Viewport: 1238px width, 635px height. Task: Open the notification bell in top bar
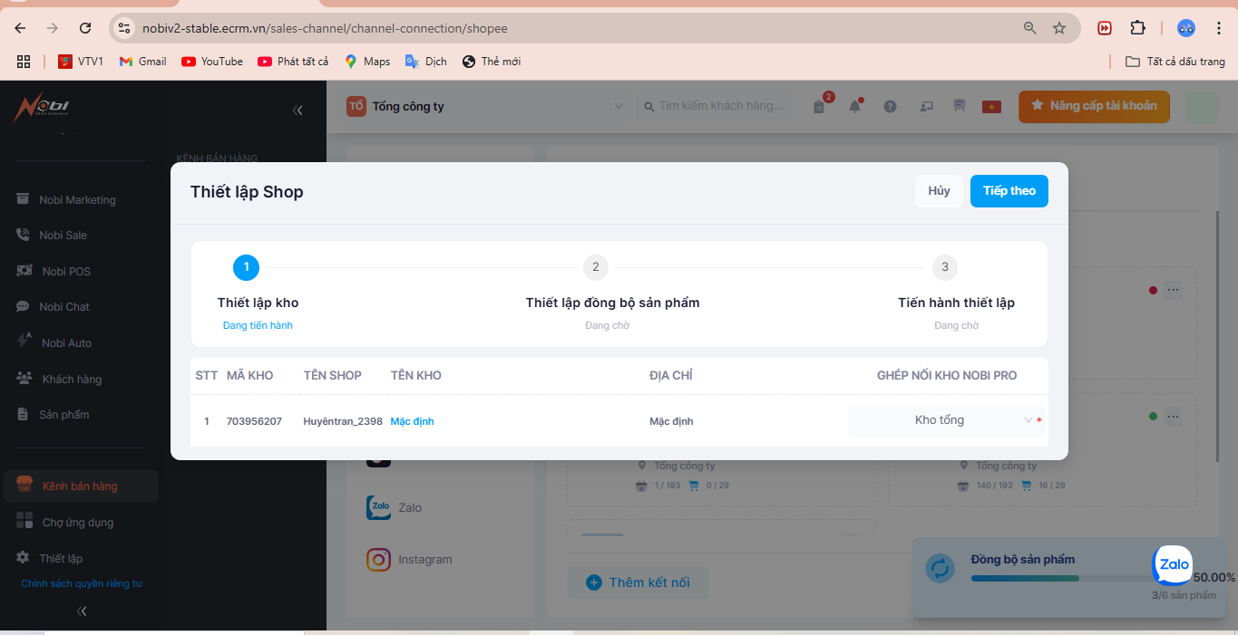pos(854,106)
